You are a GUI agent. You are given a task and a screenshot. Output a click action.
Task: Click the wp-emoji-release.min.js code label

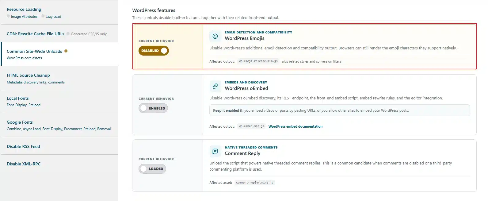click(258, 61)
